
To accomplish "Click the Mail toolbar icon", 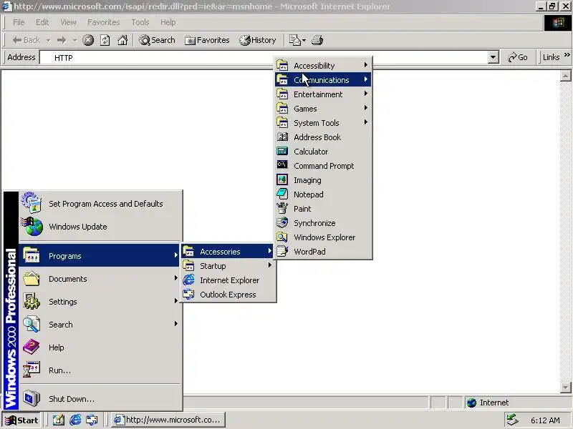I will (x=294, y=40).
